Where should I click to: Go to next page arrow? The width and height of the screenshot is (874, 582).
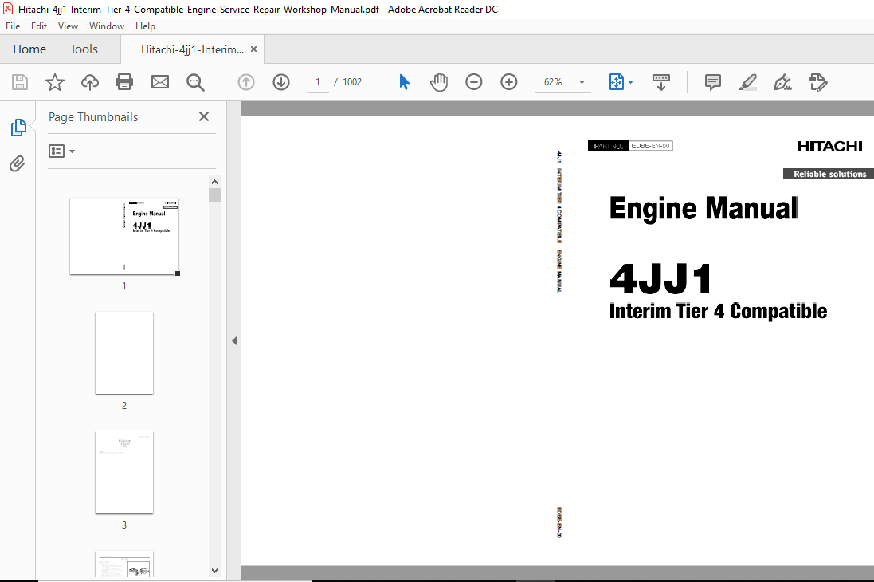[x=281, y=82]
